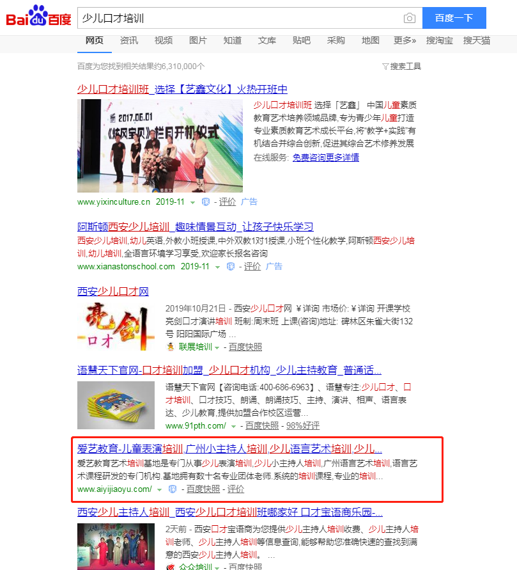Open www.aiyijiaoyu.com/ URL
Image resolution: width=517 pixels, height=570 pixels.
(115, 489)
